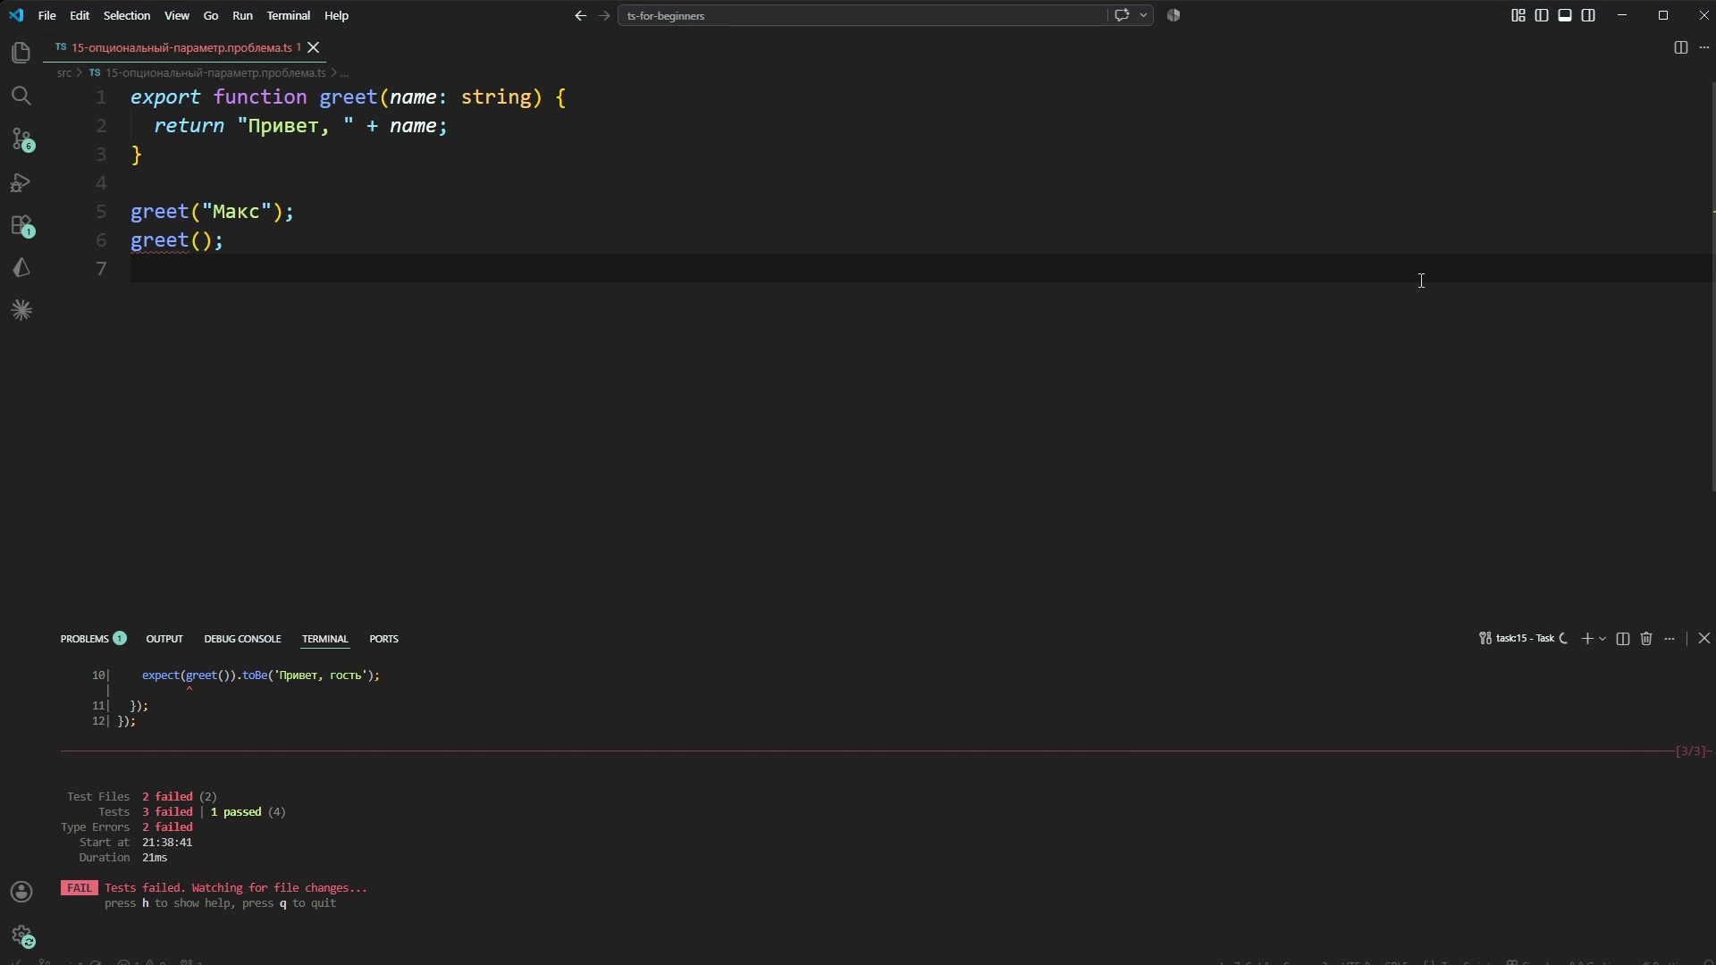Click the ts-for-beginners command center search field
The image size is (1716, 965).
862,15
